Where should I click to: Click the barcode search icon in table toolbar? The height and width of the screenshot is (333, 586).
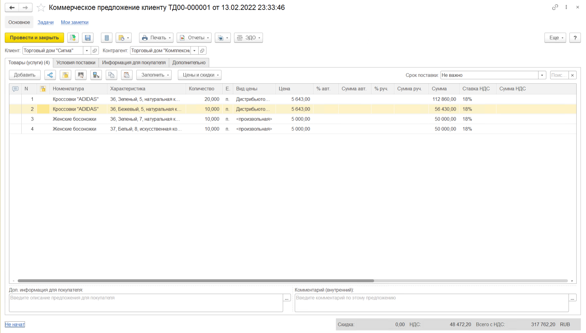click(81, 75)
